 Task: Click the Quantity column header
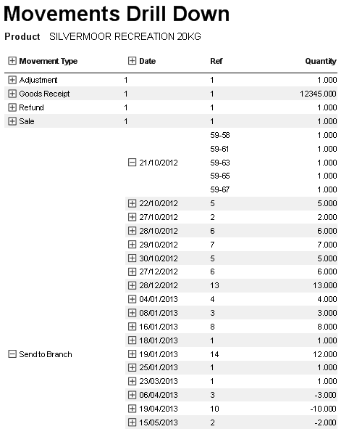click(x=321, y=61)
